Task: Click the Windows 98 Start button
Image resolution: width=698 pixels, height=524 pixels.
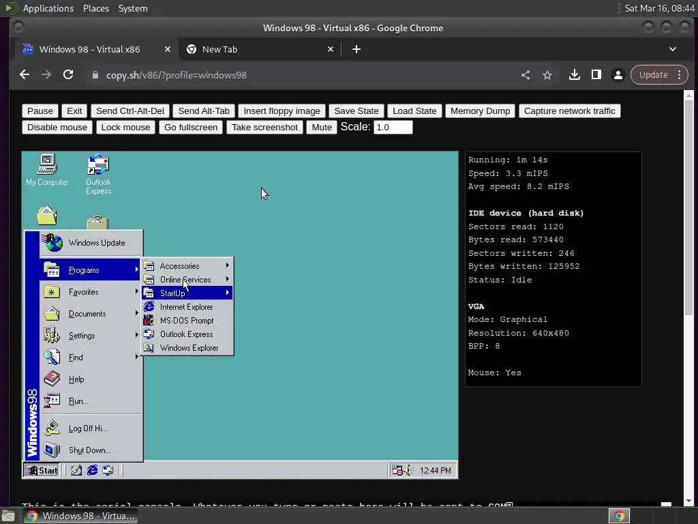Action: point(42,470)
